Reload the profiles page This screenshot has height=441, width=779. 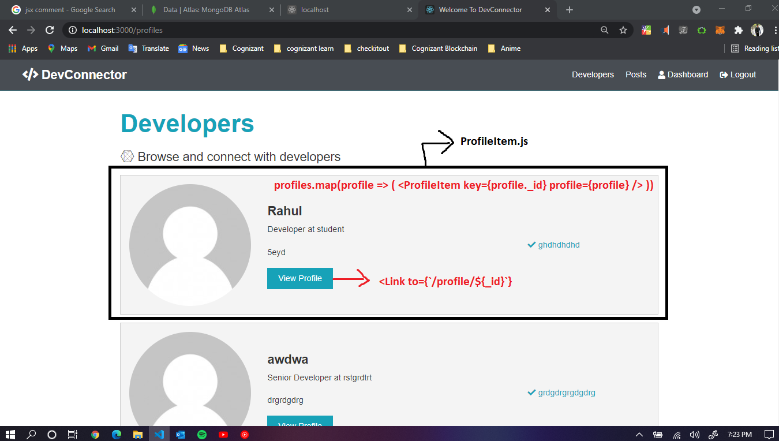pos(49,30)
